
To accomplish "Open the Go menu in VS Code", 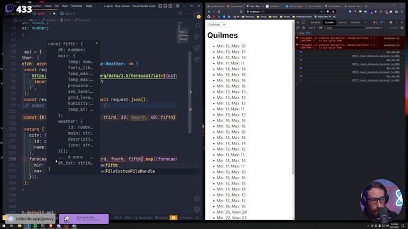I will (x=57, y=6).
